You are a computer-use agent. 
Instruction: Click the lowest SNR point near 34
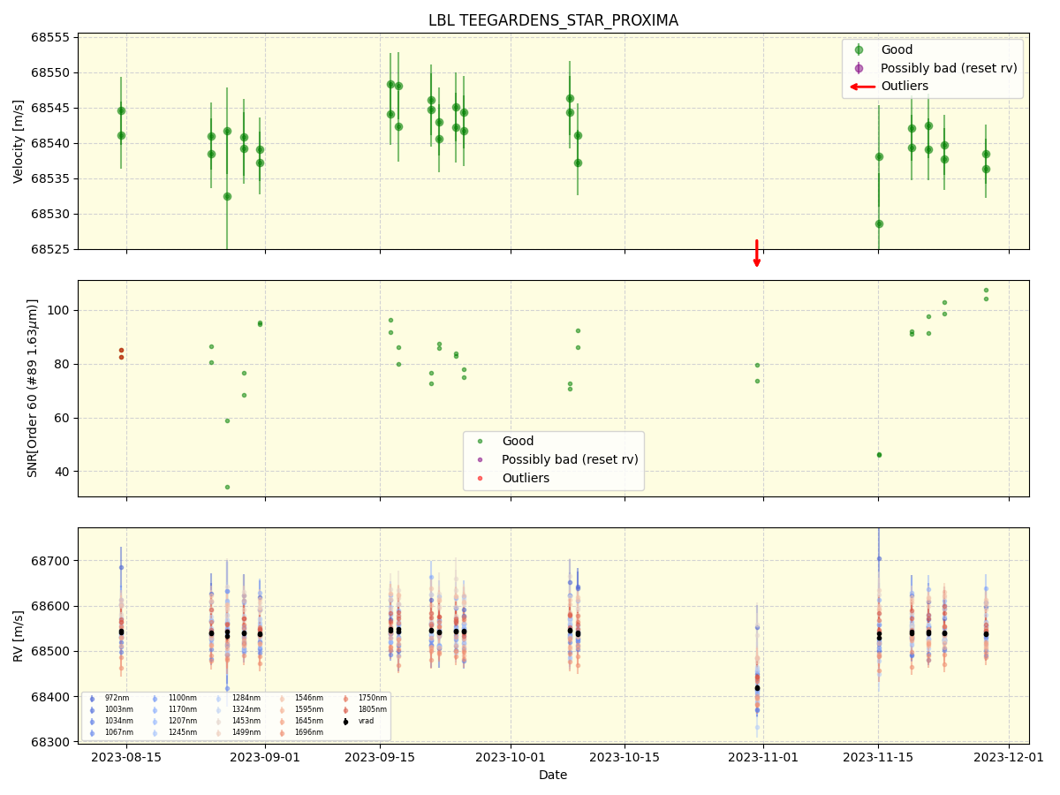227,487
